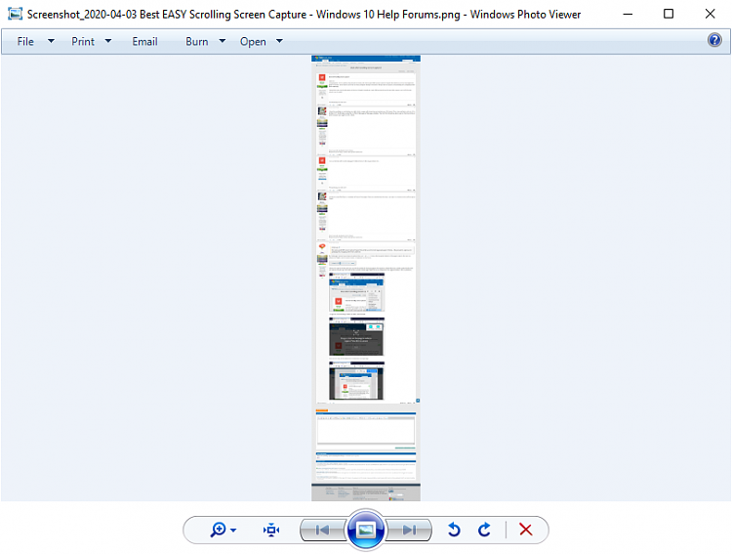Image resolution: width=732 pixels, height=554 pixels.
Task: Click the Email menu item
Action: (x=144, y=42)
